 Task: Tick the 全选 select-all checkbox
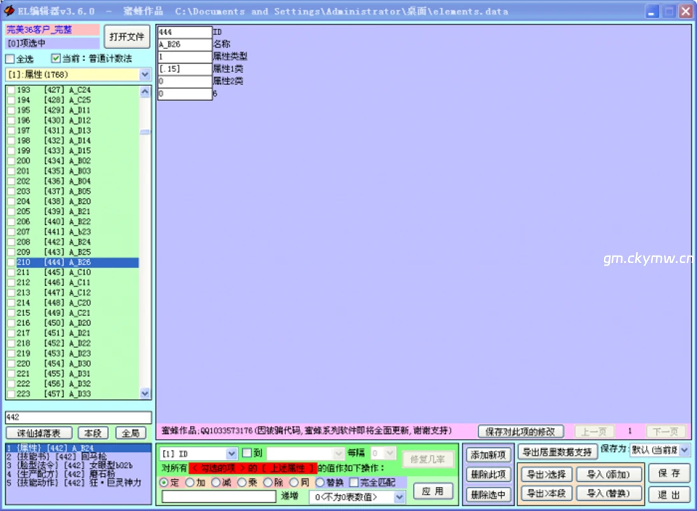(10, 59)
